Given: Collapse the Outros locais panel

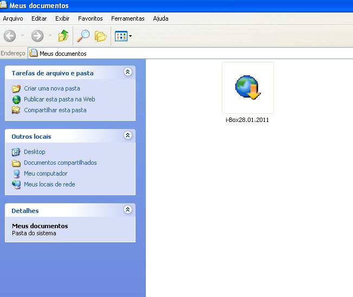Looking at the screenshot, I should pyautogui.click(x=127, y=135).
